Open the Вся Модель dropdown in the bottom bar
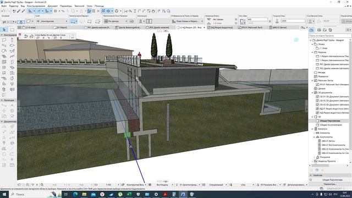The image size is (352, 198). pyautogui.click(x=162, y=185)
